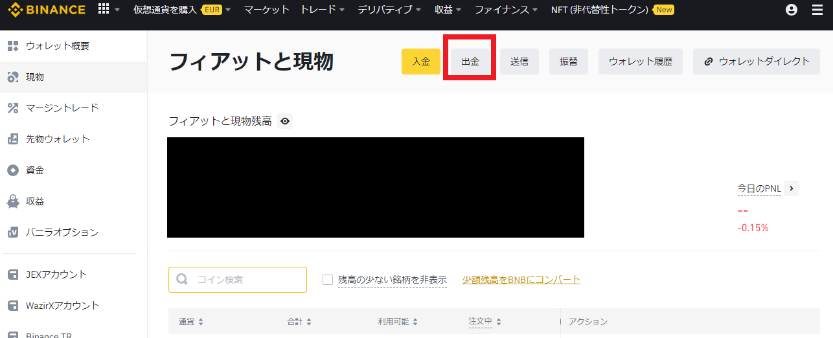Click the バニラオプション sidebar icon

pyautogui.click(x=12, y=232)
